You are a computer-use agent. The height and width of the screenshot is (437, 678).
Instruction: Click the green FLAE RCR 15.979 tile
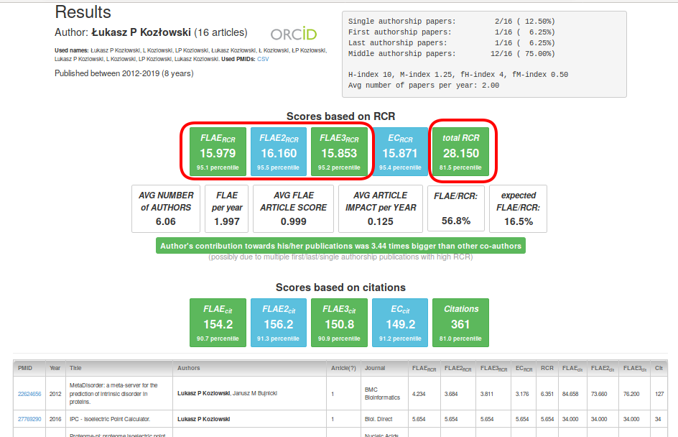click(218, 152)
